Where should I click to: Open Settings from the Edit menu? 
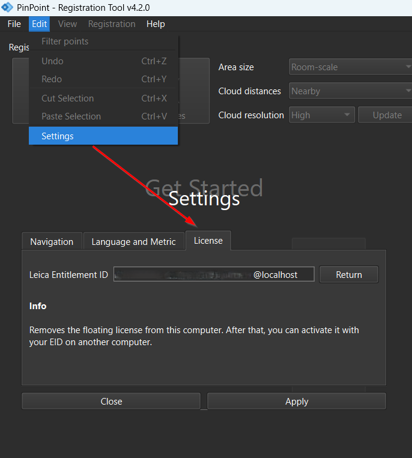pos(103,136)
